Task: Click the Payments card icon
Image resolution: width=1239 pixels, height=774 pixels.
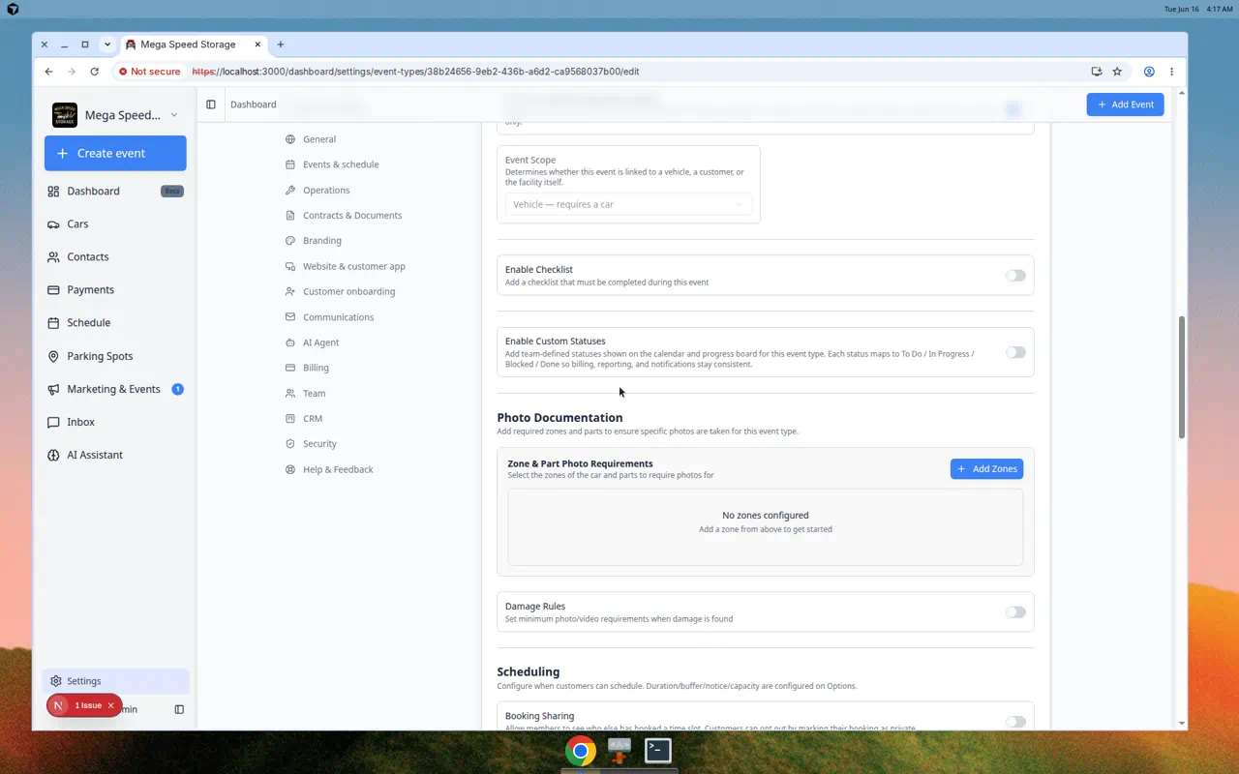Action: coord(53,290)
